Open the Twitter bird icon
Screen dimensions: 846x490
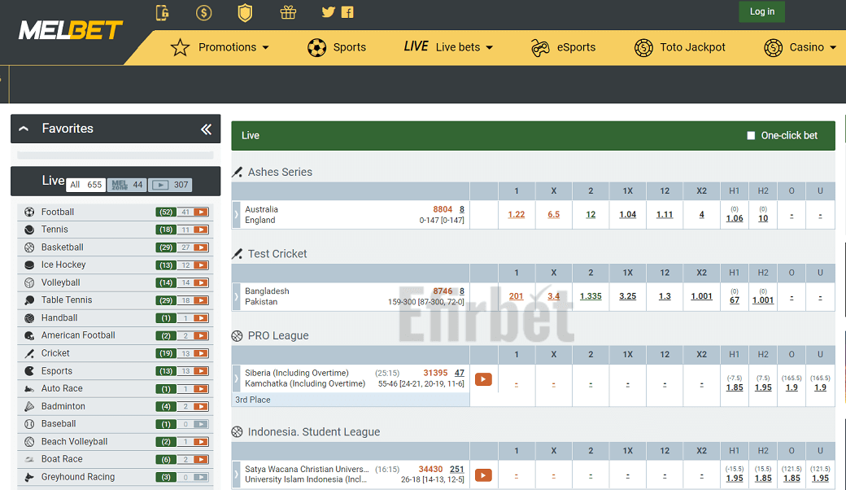(x=328, y=12)
